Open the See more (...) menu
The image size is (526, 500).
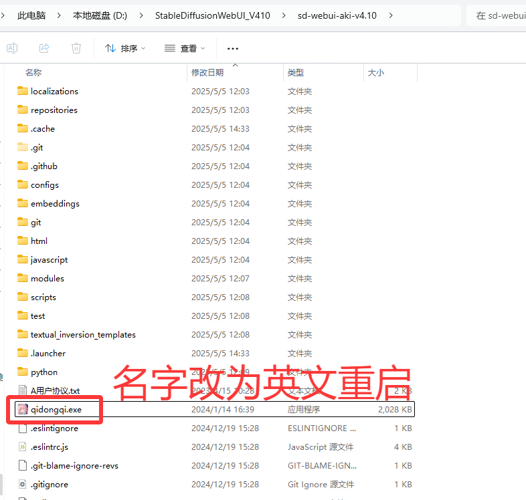pos(233,49)
